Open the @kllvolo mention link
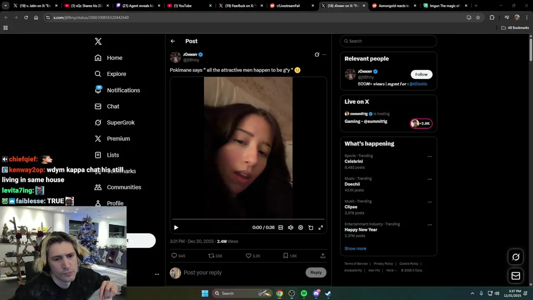533x300 pixels. (418, 84)
